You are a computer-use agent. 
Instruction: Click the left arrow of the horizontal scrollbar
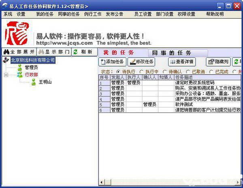[102, 182]
